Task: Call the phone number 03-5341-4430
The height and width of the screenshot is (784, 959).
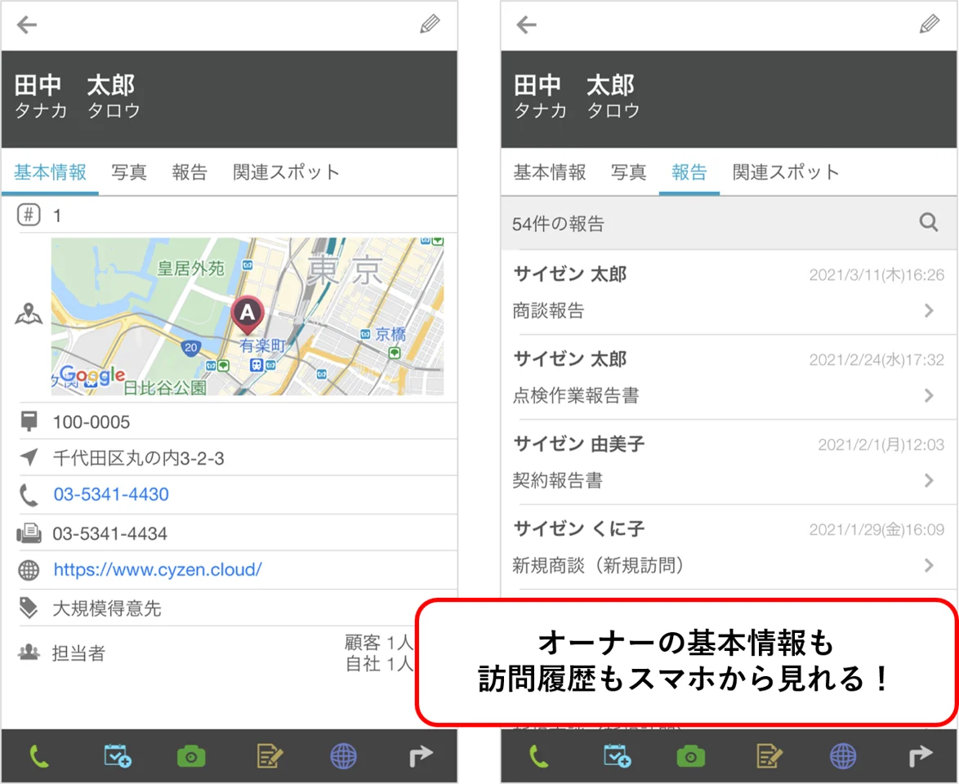Action: 111,494
